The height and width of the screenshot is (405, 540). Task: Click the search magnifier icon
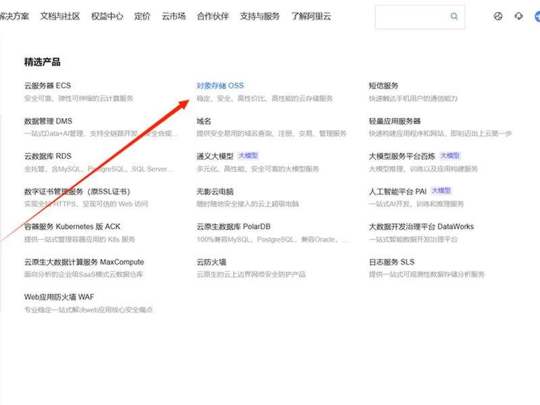[x=454, y=16]
